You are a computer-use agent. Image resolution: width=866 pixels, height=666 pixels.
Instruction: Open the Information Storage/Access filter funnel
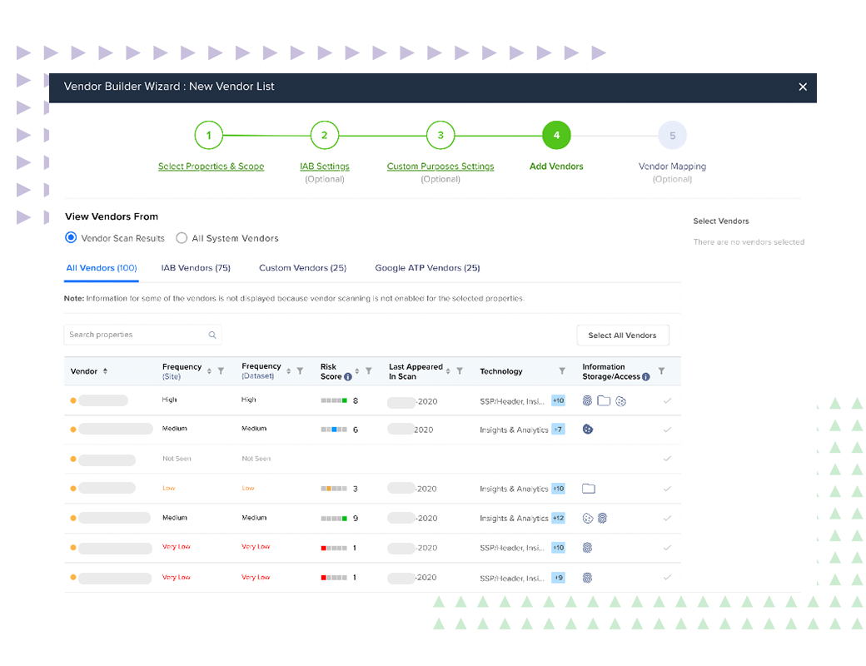[x=661, y=371]
